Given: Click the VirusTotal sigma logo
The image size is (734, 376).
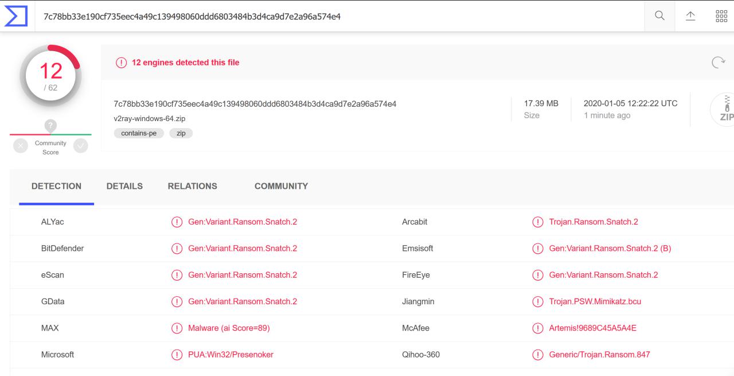Looking at the screenshot, I should pyautogui.click(x=15, y=16).
